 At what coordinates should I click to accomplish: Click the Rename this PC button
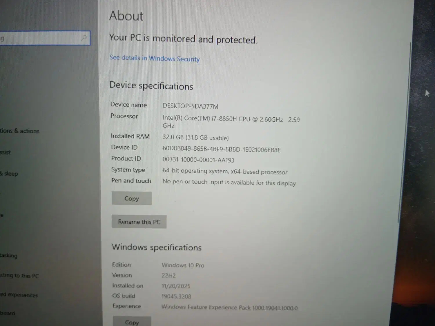(x=139, y=222)
